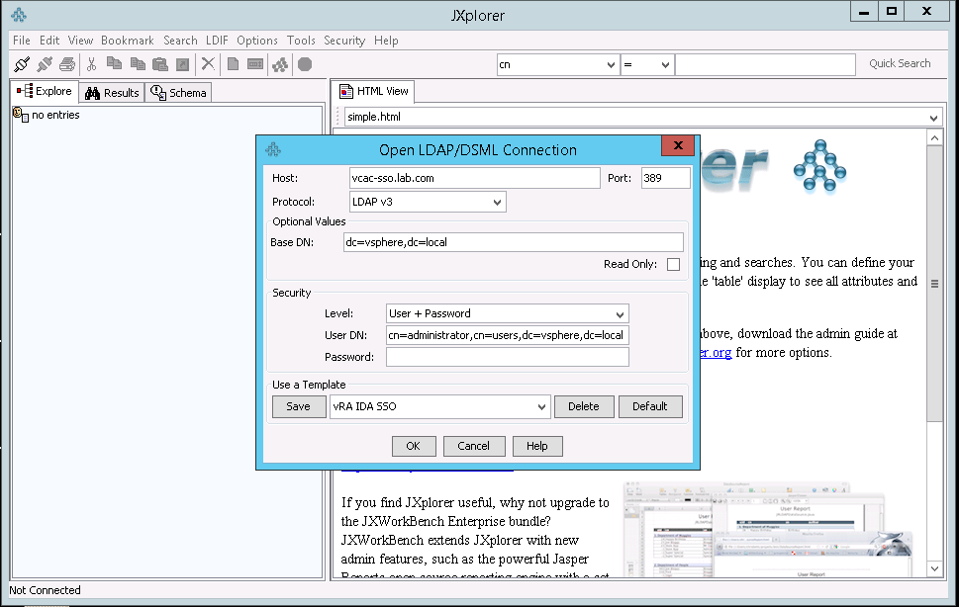Click the Default template button

pyautogui.click(x=650, y=406)
